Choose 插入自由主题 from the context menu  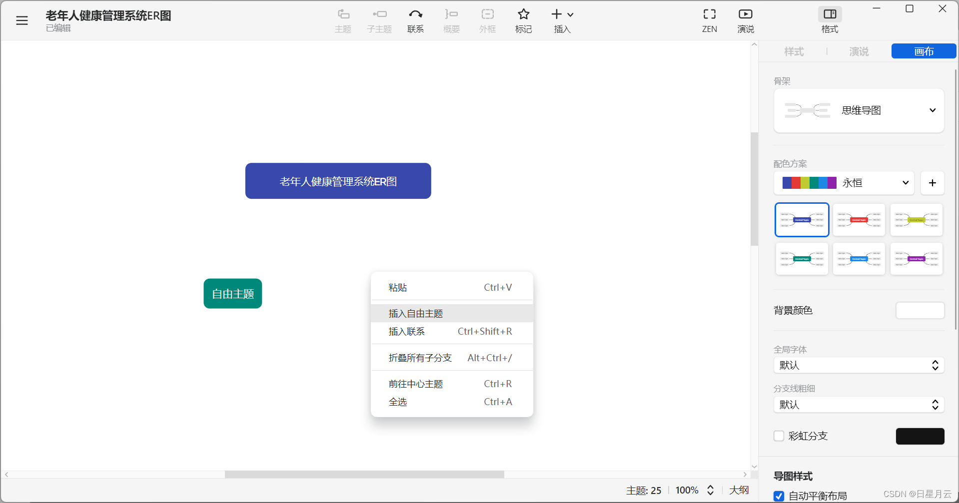tap(452, 314)
